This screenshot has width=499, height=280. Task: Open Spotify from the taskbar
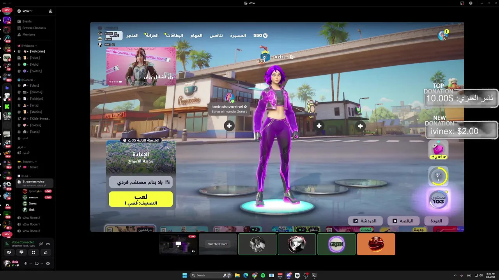click(x=263, y=275)
